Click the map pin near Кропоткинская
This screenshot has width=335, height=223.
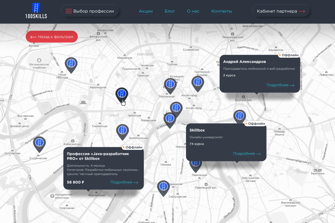pyautogui.click(x=122, y=131)
